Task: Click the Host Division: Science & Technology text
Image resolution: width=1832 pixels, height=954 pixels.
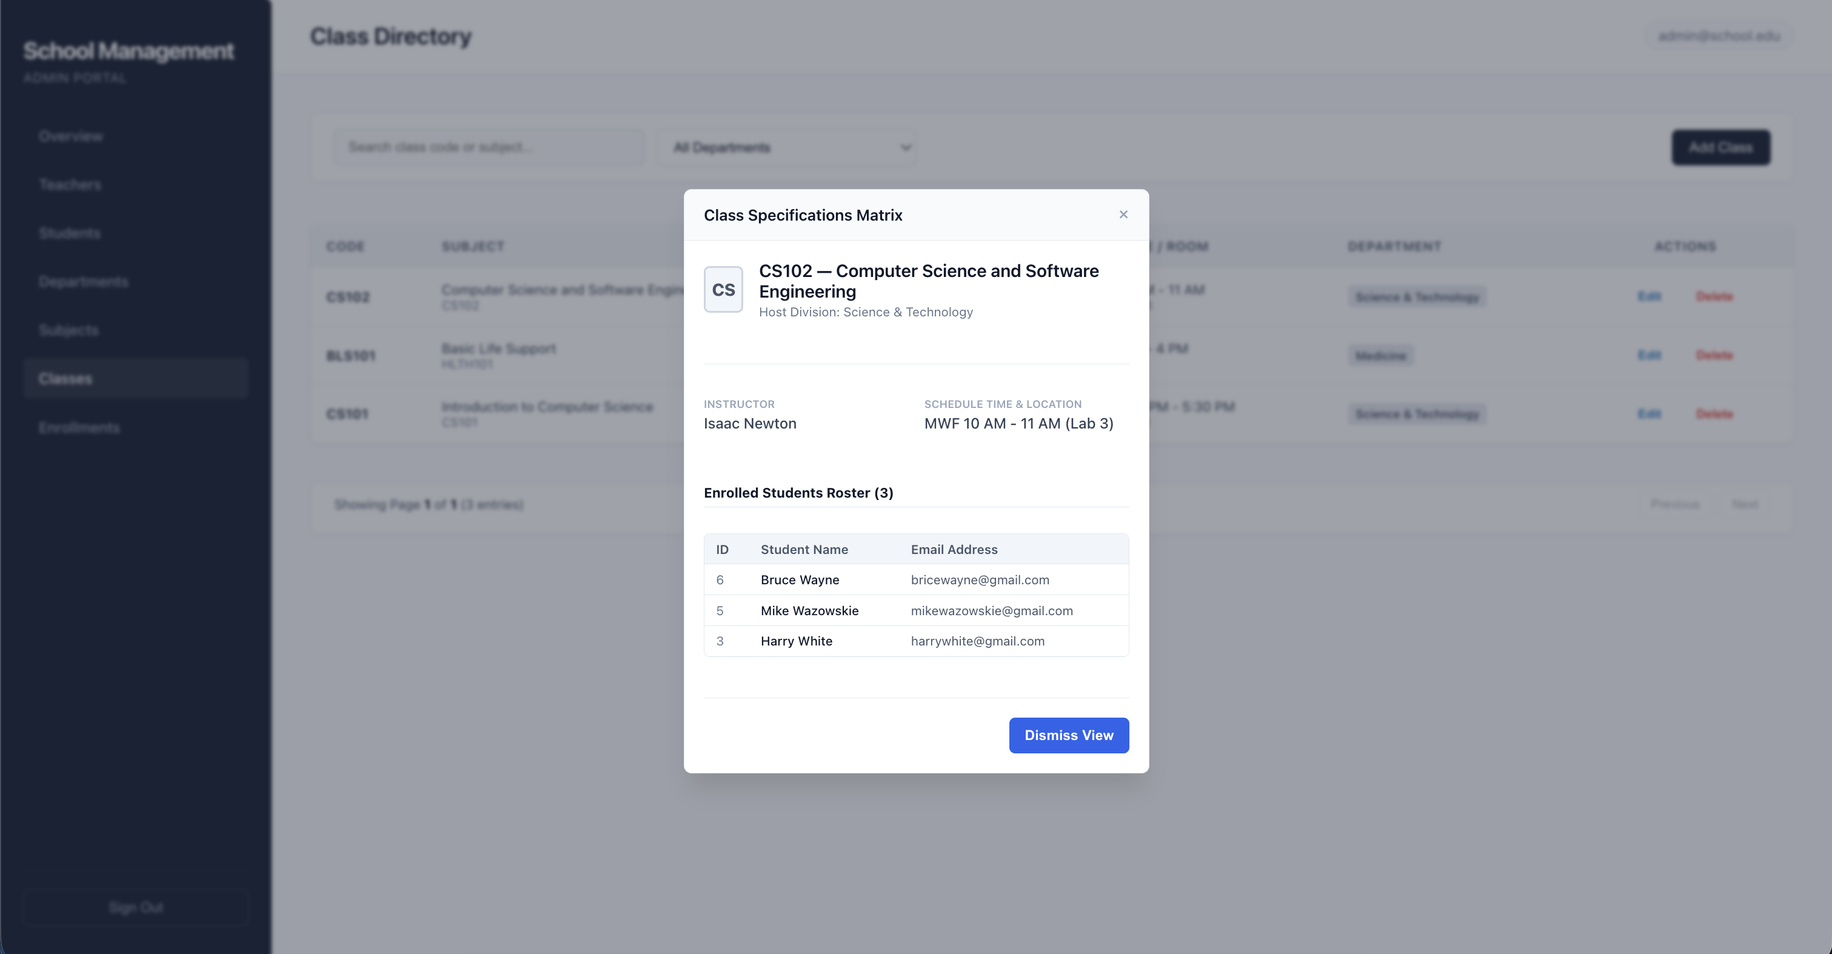Action: tap(866, 312)
